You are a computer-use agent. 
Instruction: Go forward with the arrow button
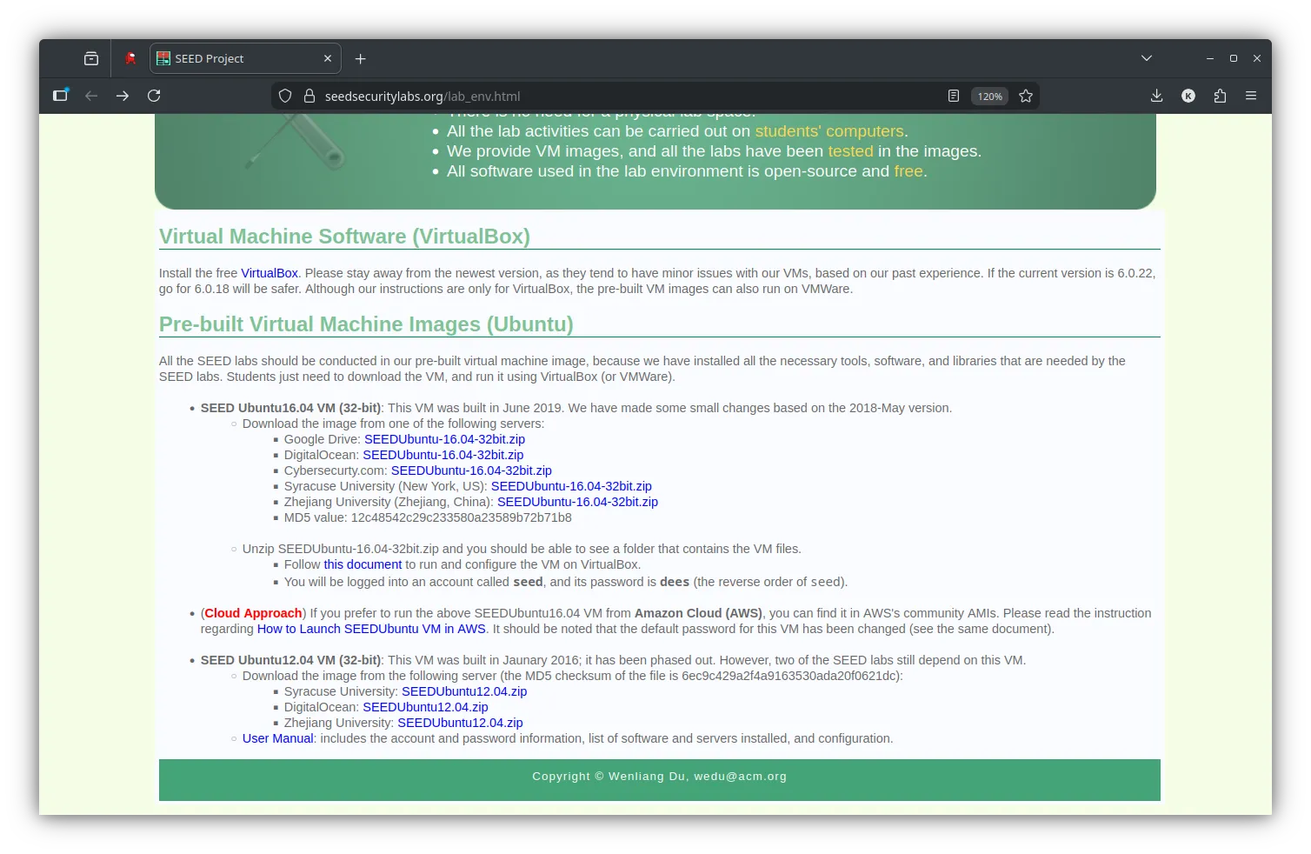(x=123, y=96)
